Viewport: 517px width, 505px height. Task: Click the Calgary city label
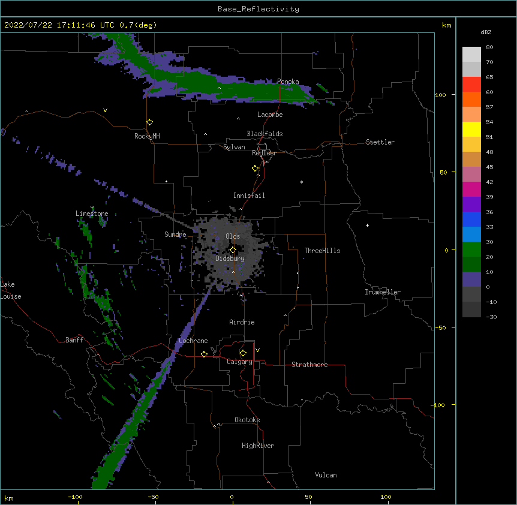(239, 362)
